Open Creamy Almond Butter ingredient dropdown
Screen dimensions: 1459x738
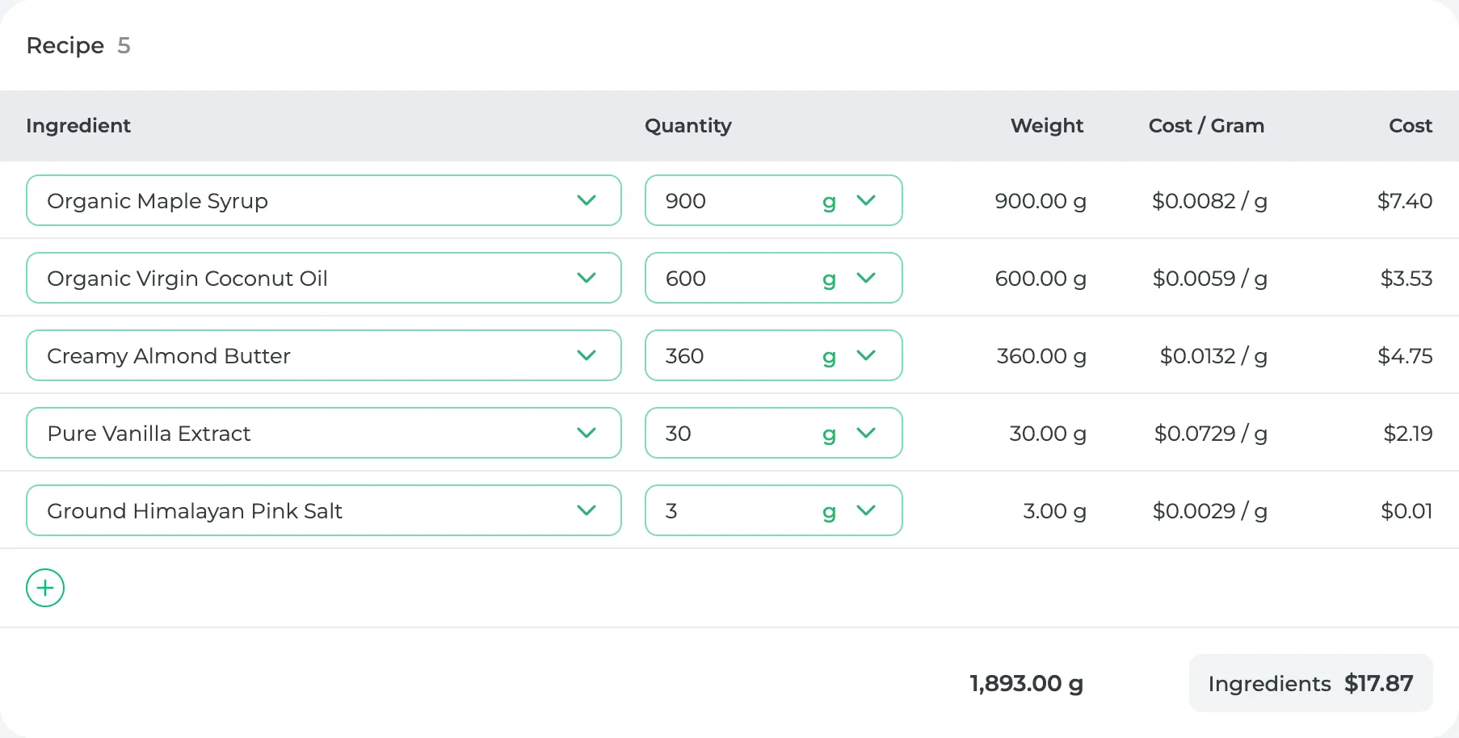point(324,355)
